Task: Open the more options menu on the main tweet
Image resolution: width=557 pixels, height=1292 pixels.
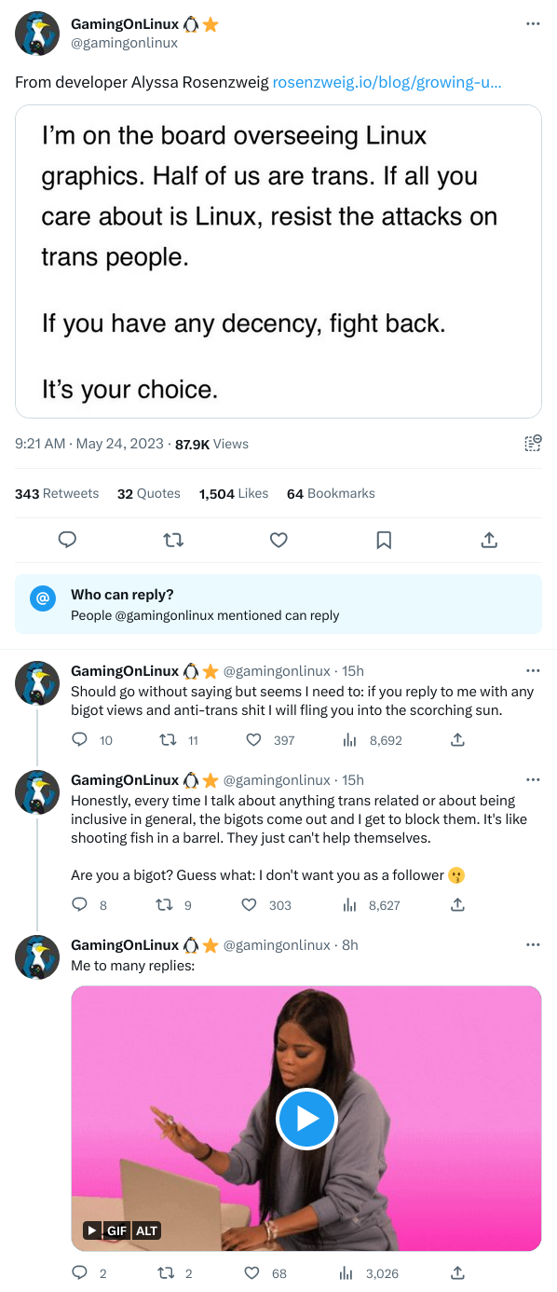Action: click(533, 24)
